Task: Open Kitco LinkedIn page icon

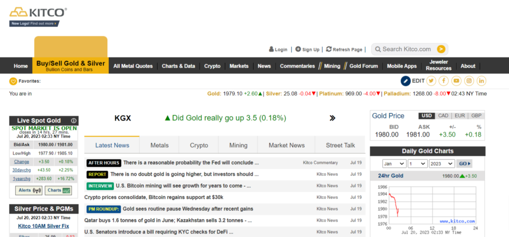Action: (481, 81)
